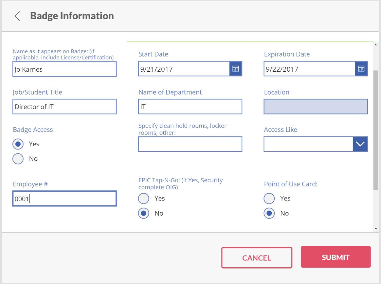
Task: Choose No for EPIC Tap-N-Go
Action: pyautogui.click(x=144, y=214)
